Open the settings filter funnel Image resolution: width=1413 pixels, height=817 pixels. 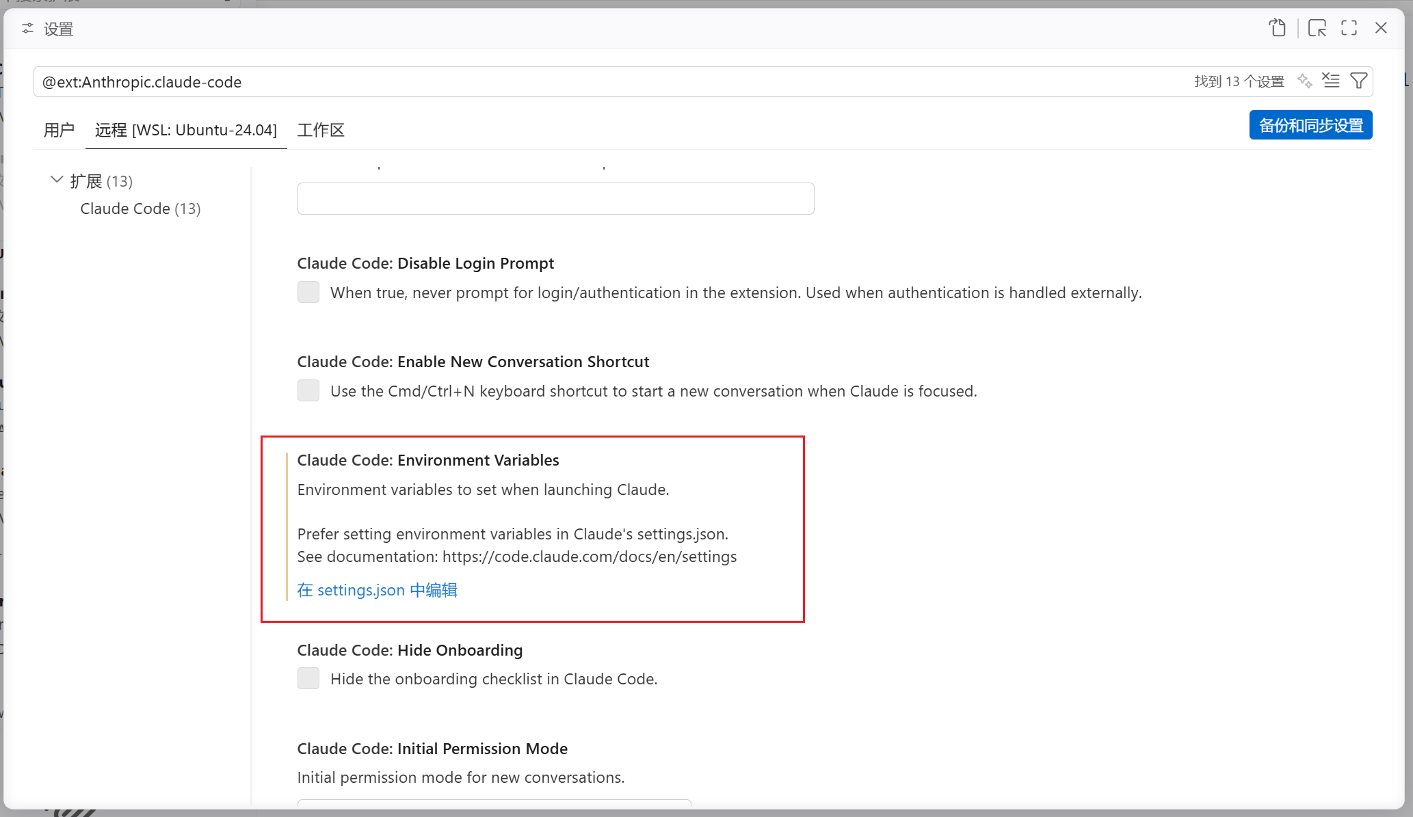(1358, 81)
